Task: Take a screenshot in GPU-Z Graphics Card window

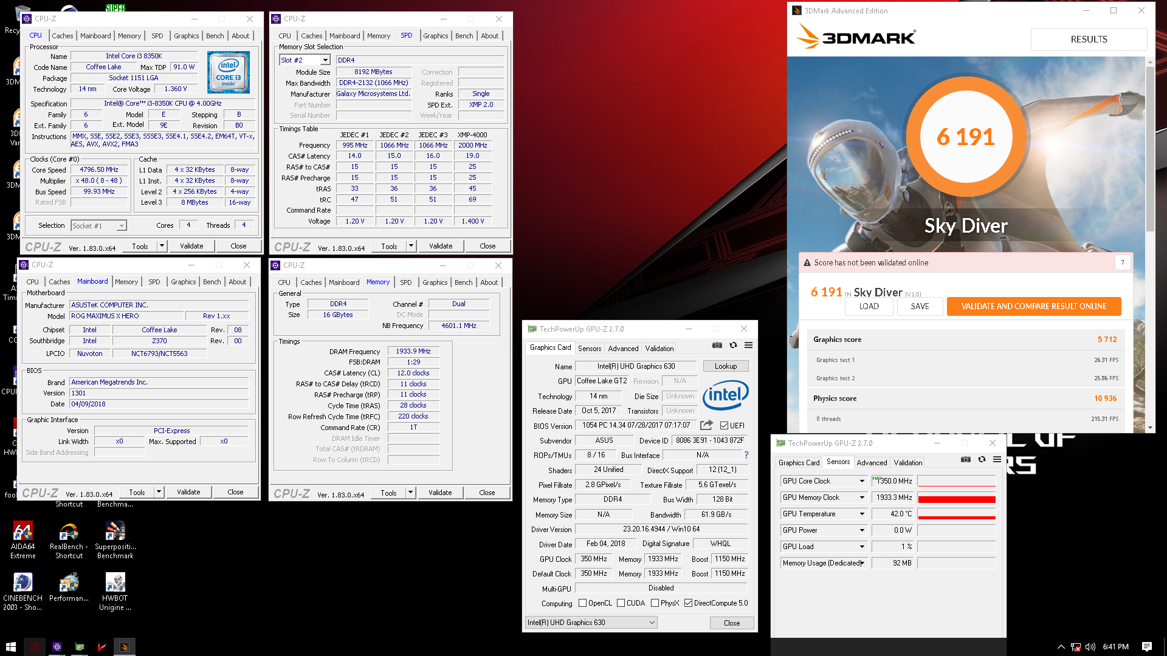Action: (717, 345)
